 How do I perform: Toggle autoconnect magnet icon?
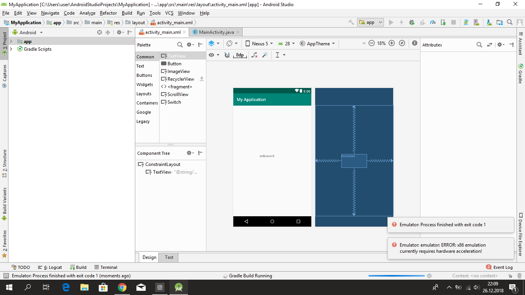pyautogui.click(x=227, y=55)
